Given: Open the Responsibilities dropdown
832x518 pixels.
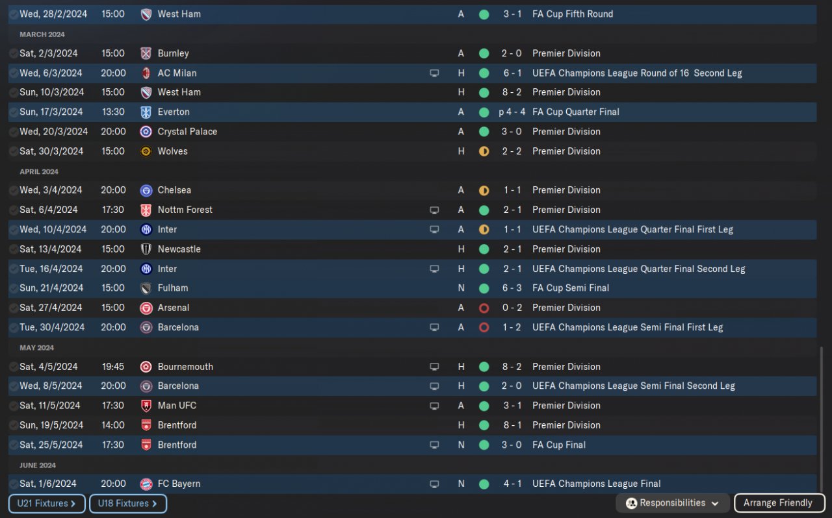Looking at the screenshot, I should tap(673, 503).
